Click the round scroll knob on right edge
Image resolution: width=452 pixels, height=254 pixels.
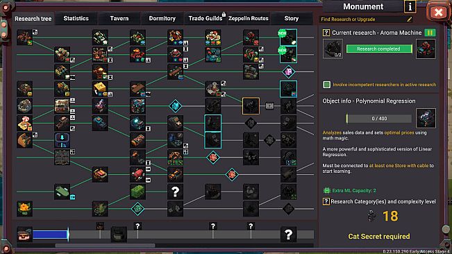[x=446, y=229]
